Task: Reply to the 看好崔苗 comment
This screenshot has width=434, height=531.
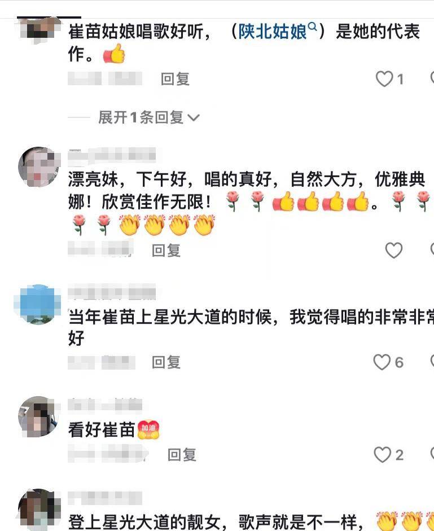Action: click(182, 454)
